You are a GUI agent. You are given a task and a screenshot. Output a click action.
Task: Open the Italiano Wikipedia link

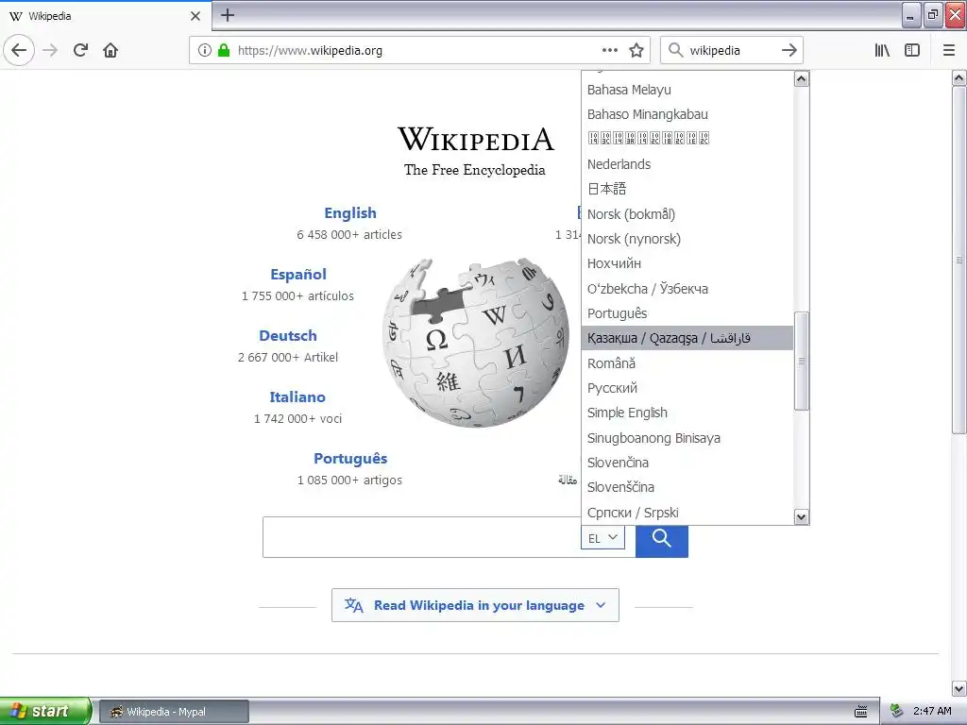coord(297,397)
